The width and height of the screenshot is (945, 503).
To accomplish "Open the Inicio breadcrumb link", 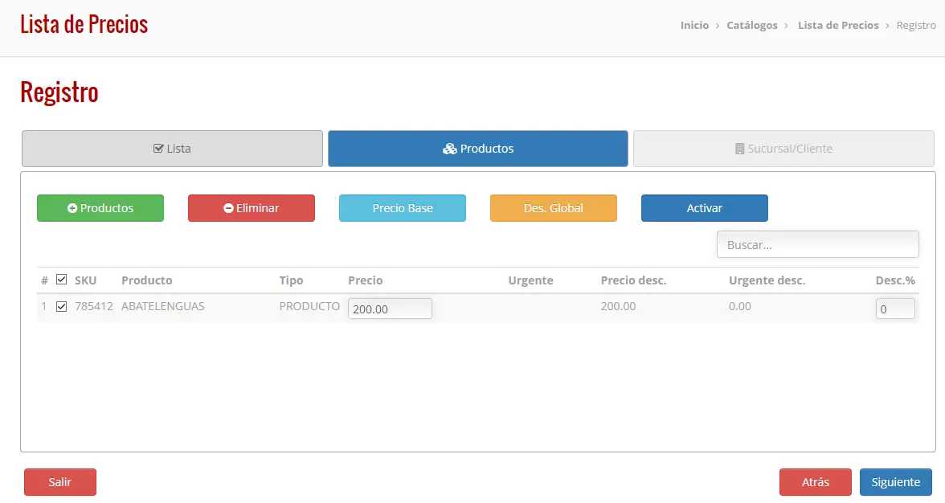I will click(694, 25).
